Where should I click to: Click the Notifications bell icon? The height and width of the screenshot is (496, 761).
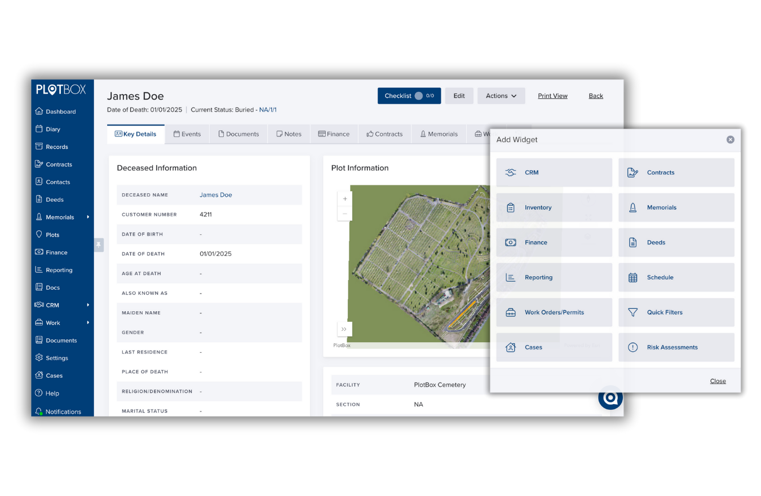(39, 411)
